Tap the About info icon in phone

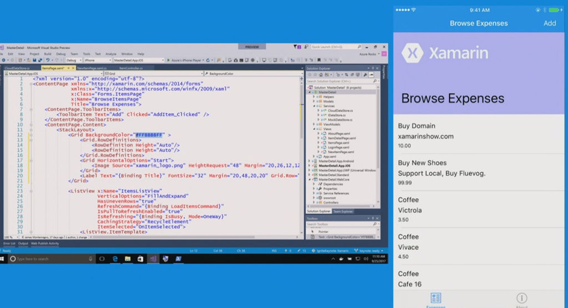coord(520,298)
